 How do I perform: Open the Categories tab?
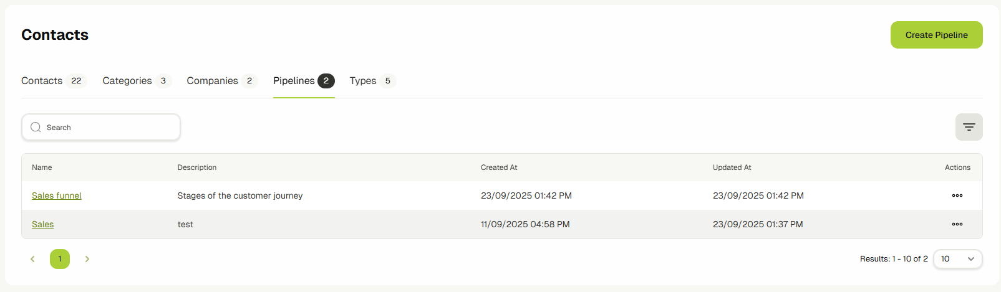click(127, 81)
